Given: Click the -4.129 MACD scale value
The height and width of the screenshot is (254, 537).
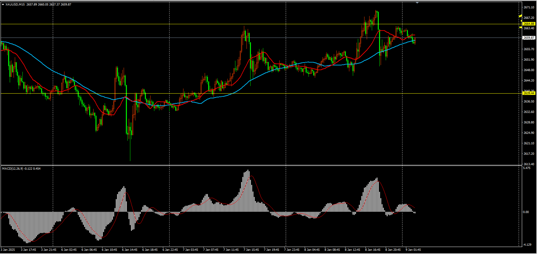Looking at the screenshot, I should coord(527,245).
